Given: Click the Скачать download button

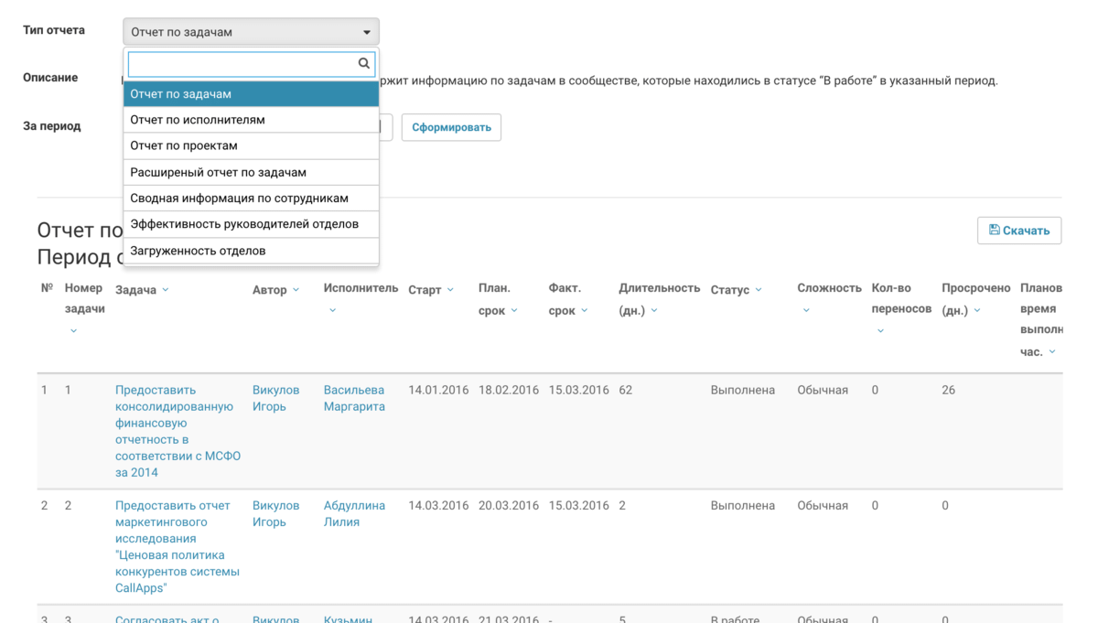Looking at the screenshot, I should point(1018,231).
